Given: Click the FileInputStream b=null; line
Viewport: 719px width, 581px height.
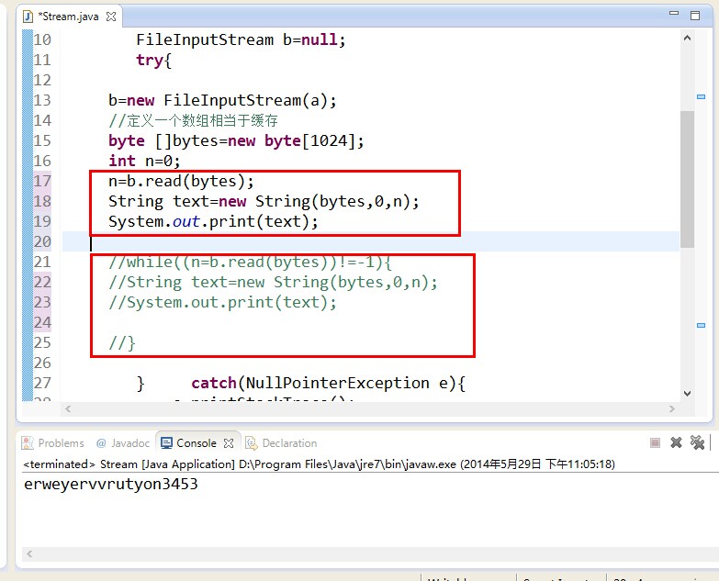Looking at the screenshot, I should 241,39.
